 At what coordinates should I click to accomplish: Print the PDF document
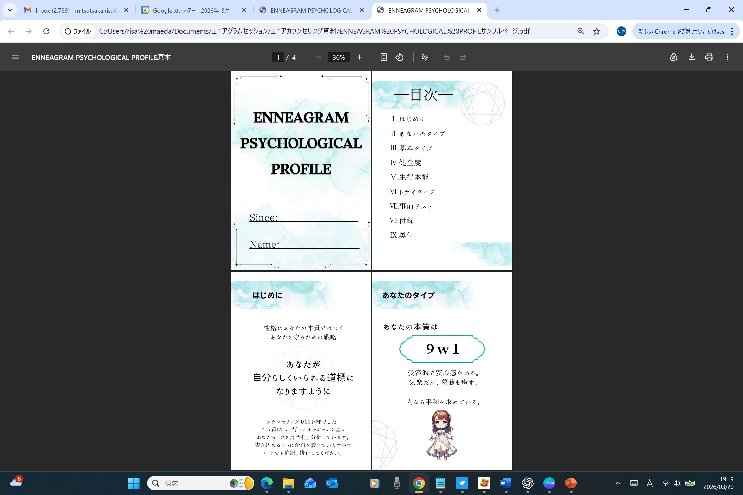click(x=709, y=57)
